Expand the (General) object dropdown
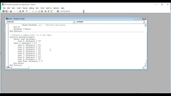Viewport: 171px width, 96px height. pos(74,22)
